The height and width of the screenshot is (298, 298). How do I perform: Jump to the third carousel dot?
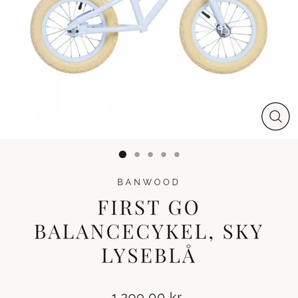150,155
